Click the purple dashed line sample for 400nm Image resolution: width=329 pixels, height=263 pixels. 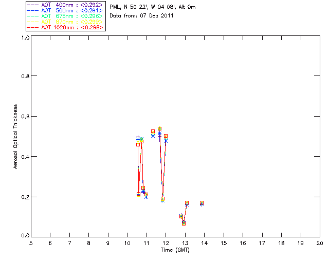point(33,5)
